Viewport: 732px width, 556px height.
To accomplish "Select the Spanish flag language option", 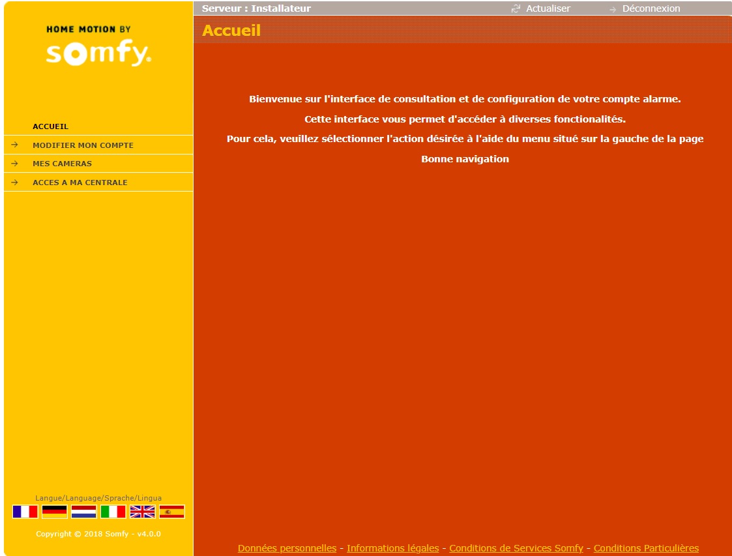I will point(171,512).
